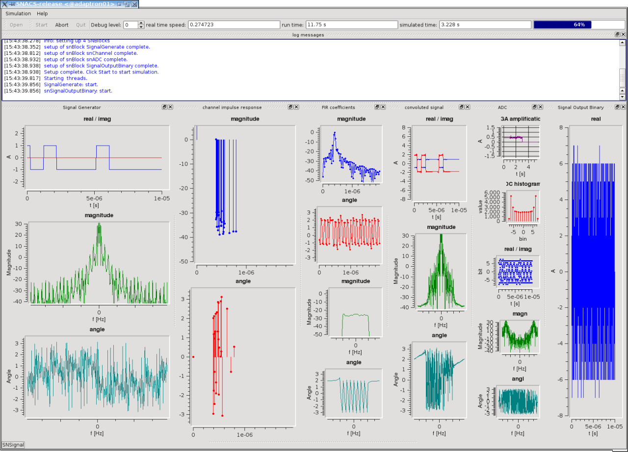The height and width of the screenshot is (452, 628).
Task: Increase the Debug level spinner value
Action: pyautogui.click(x=141, y=23)
